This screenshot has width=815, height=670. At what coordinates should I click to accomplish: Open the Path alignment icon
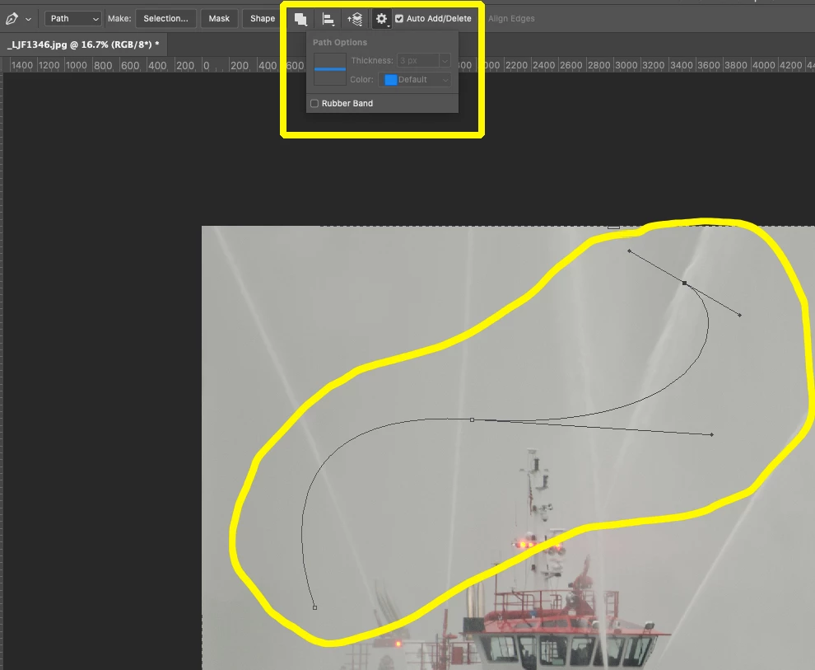(328, 19)
